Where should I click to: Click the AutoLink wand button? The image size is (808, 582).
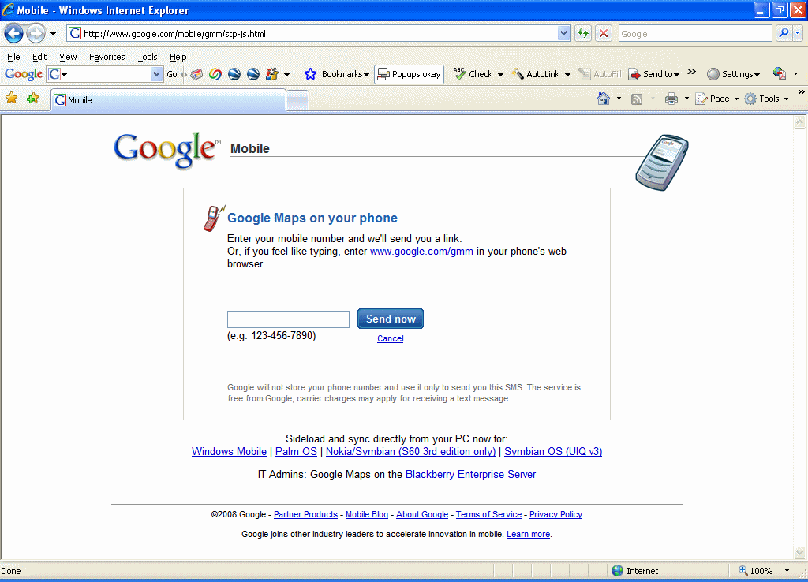(536, 74)
